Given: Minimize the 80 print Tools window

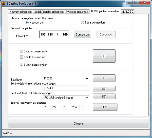Looking at the screenshot, I should pos(129,3).
